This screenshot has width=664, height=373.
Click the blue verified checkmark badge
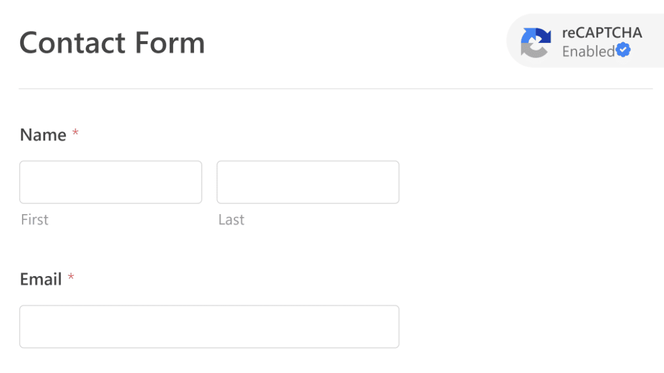point(623,50)
